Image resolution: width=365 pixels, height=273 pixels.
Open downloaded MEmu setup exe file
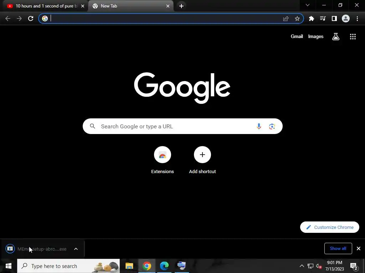36,249
